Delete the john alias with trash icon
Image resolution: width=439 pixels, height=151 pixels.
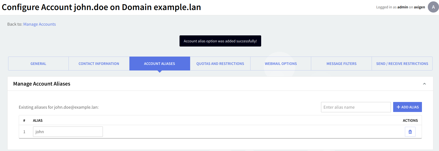410,132
